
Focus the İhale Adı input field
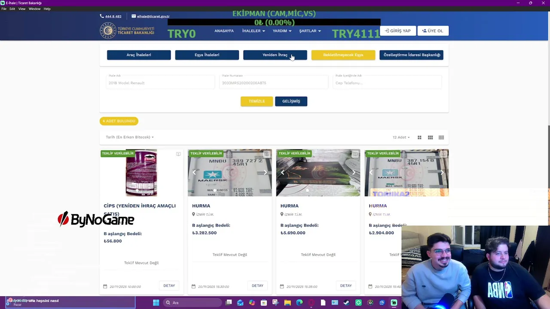tap(160, 82)
